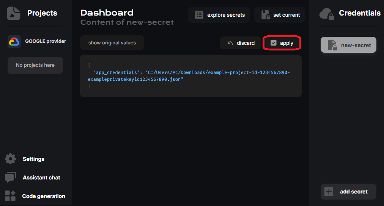The height and width of the screenshot is (206, 384).
Task: Open Code generation menu label
Action: tap(44, 196)
